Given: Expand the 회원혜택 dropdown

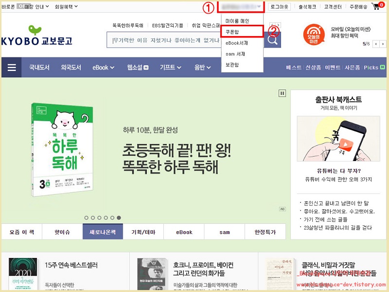Looking at the screenshot, I should pyautogui.click(x=66, y=7).
